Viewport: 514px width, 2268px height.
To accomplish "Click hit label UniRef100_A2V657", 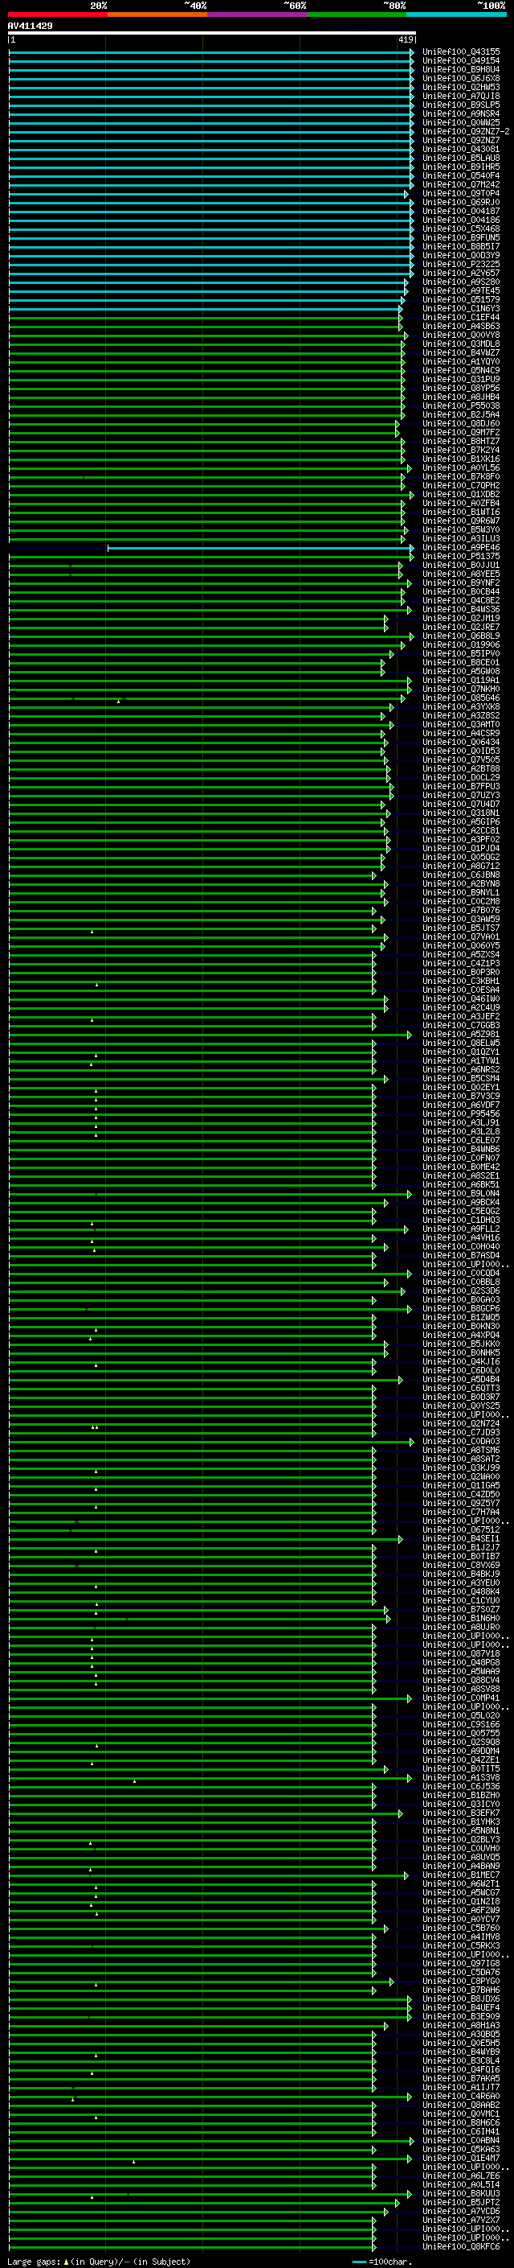I will [x=461, y=273].
